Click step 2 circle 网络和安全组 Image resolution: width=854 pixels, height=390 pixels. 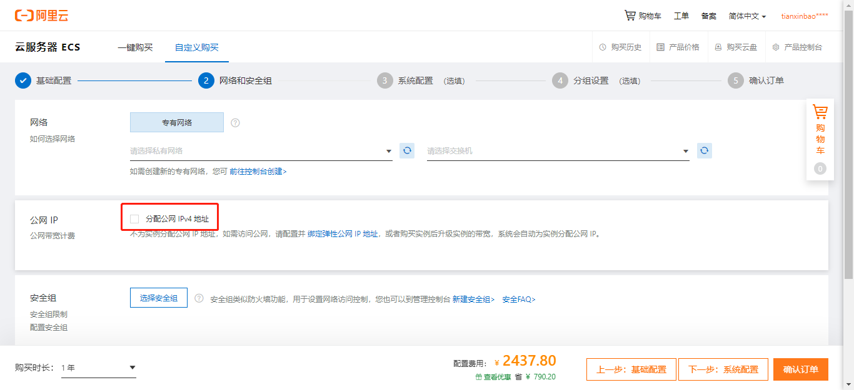pos(206,80)
